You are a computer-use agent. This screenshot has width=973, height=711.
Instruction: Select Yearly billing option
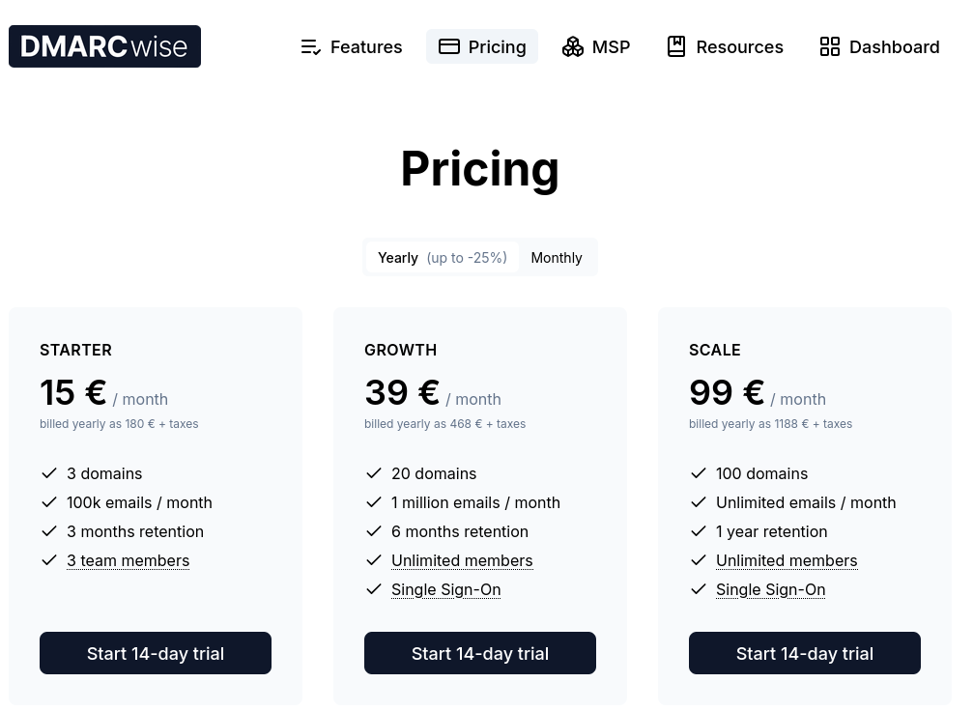pos(443,258)
